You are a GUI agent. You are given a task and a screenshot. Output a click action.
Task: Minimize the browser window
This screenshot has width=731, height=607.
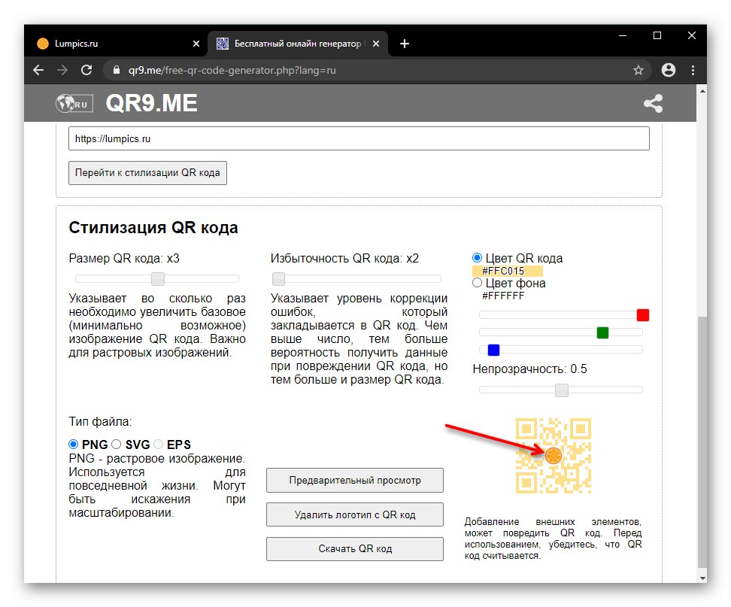coord(623,35)
